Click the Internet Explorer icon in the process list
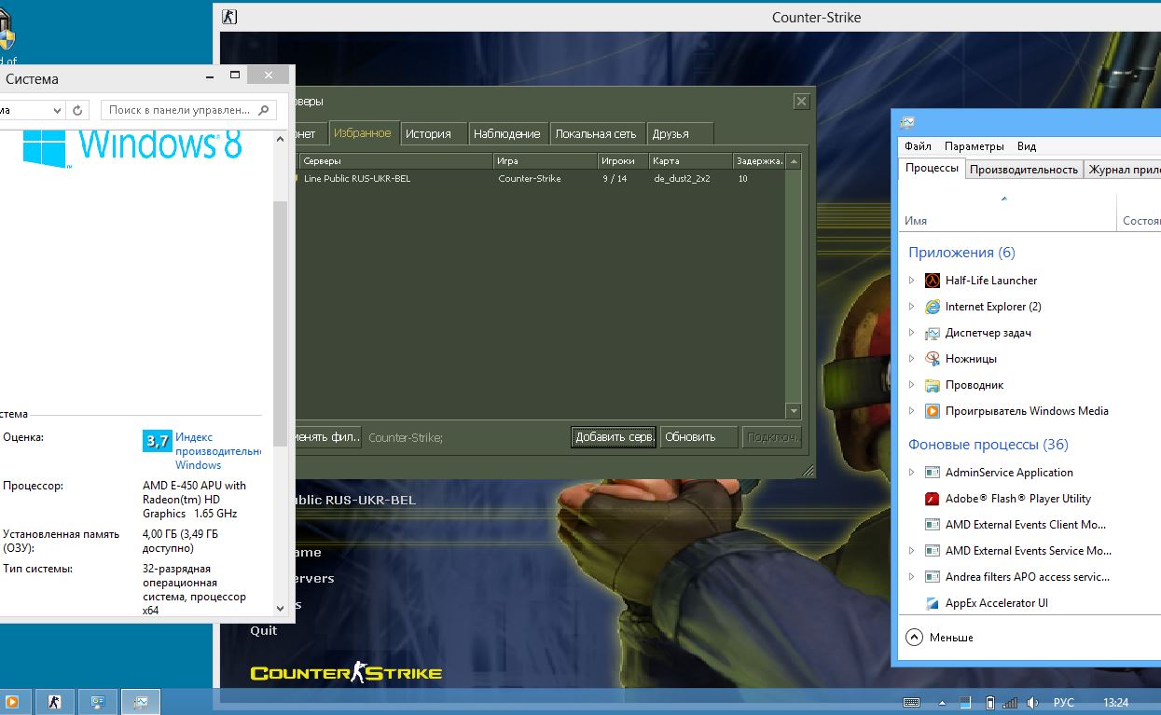 tap(933, 307)
